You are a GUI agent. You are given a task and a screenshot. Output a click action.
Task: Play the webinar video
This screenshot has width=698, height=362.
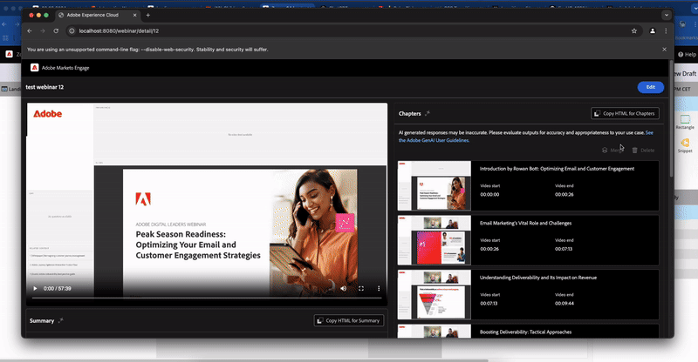(35, 288)
